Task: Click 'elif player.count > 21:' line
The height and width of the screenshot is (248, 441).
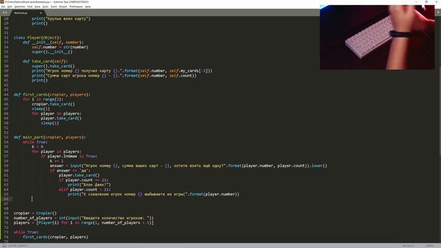Action: coord(85,189)
